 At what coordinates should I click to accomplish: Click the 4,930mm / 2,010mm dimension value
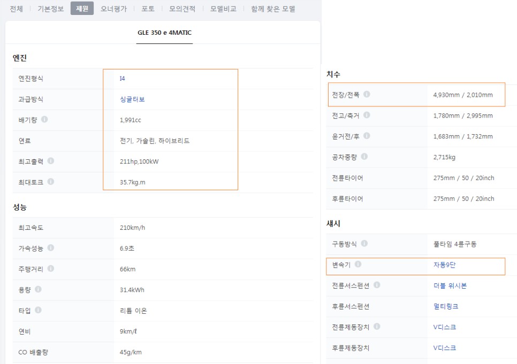463,95
